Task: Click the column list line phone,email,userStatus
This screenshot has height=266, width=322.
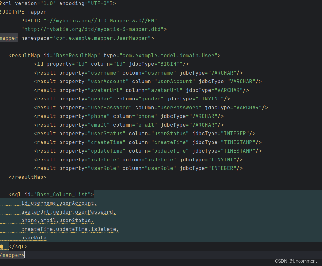Action: (x=58, y=221)
